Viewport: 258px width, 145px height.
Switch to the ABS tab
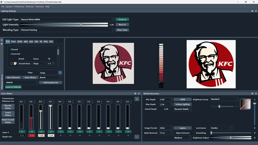pos(26,42)
